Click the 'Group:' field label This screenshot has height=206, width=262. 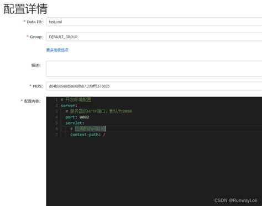(36, 37)
